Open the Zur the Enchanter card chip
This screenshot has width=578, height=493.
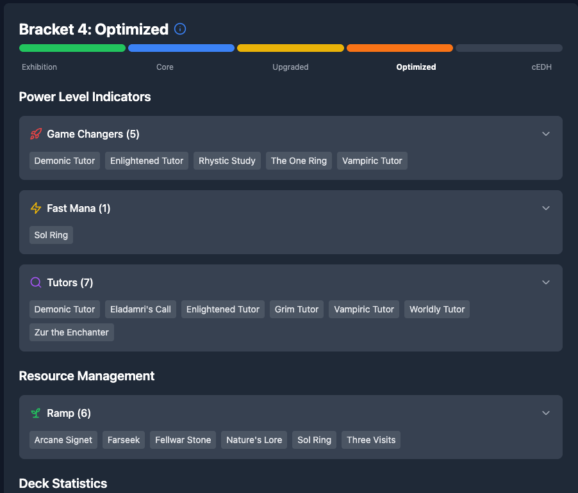coord(72,332)
